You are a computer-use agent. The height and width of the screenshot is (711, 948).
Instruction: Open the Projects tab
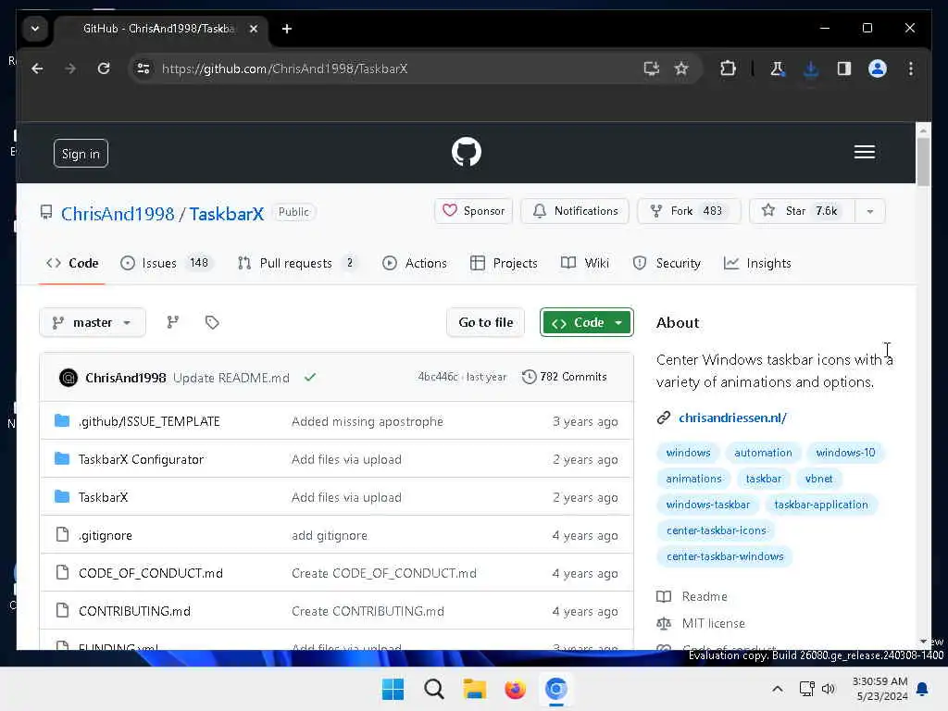click(x=504, y=263)
